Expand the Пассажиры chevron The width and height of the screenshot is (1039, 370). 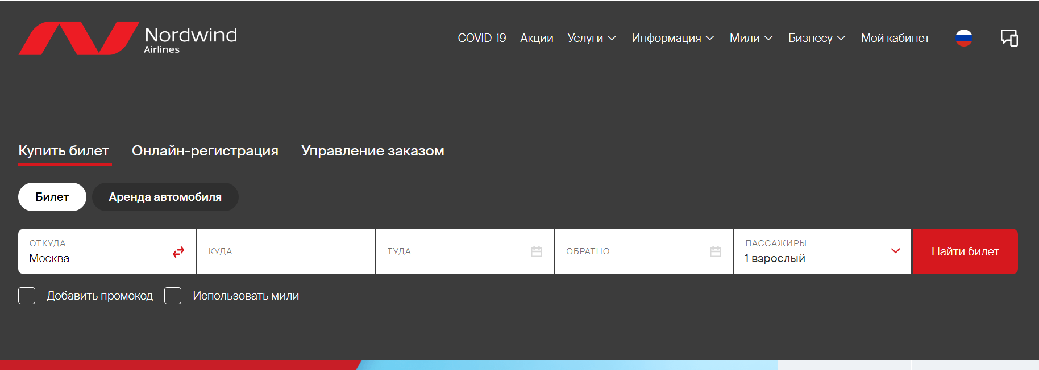[896, 251]
